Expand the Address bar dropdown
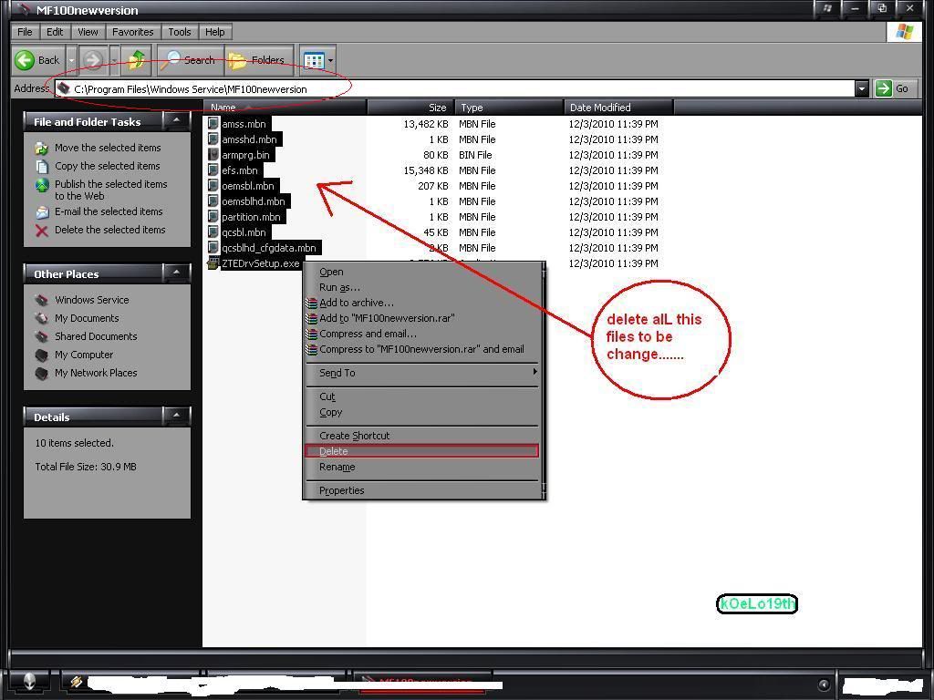The height and width of the screenshot is (700, 934). (862, 88)
